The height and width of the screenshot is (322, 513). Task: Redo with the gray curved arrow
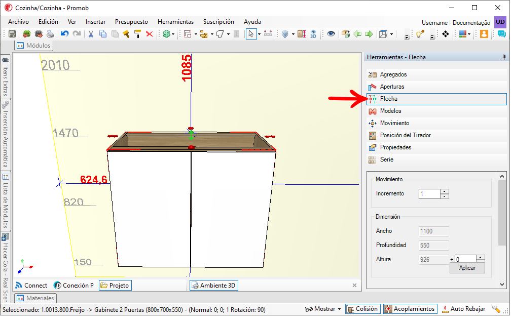[x=77, y=34]
